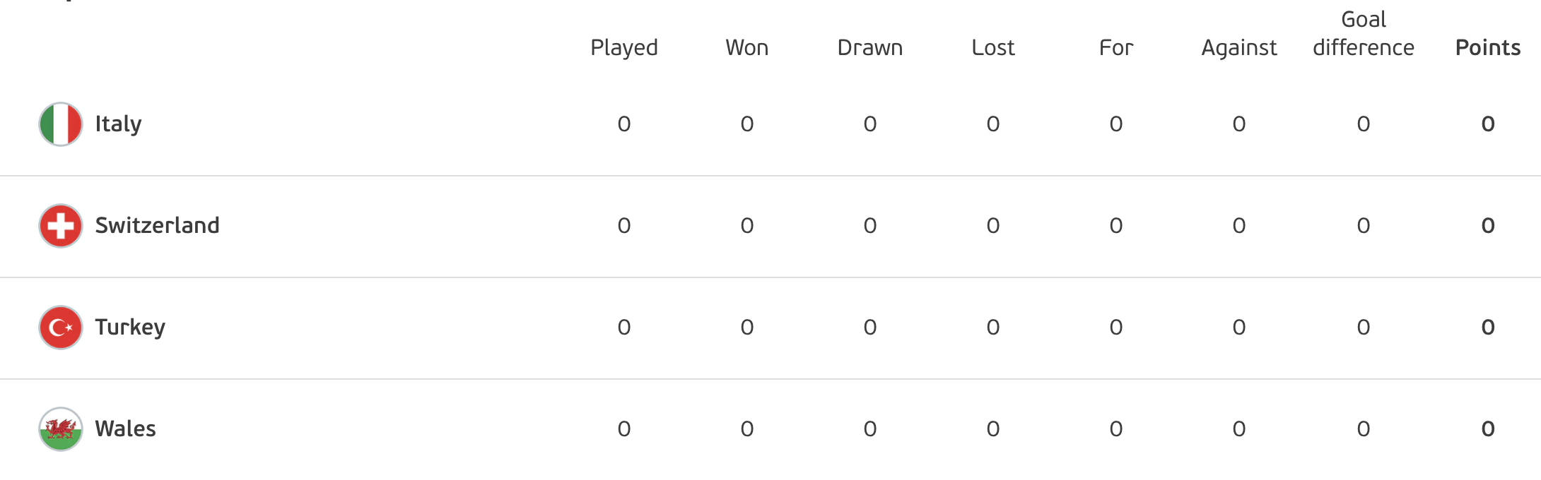This screenshot has width=1541, height=480.
Task: Select the Goal difference column header
Action: (x=1364, y=33)
